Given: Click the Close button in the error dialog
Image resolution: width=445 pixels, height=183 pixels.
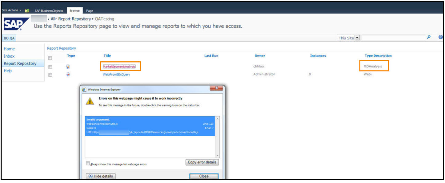Looking at the screenshot, I should tap(204, 176).
